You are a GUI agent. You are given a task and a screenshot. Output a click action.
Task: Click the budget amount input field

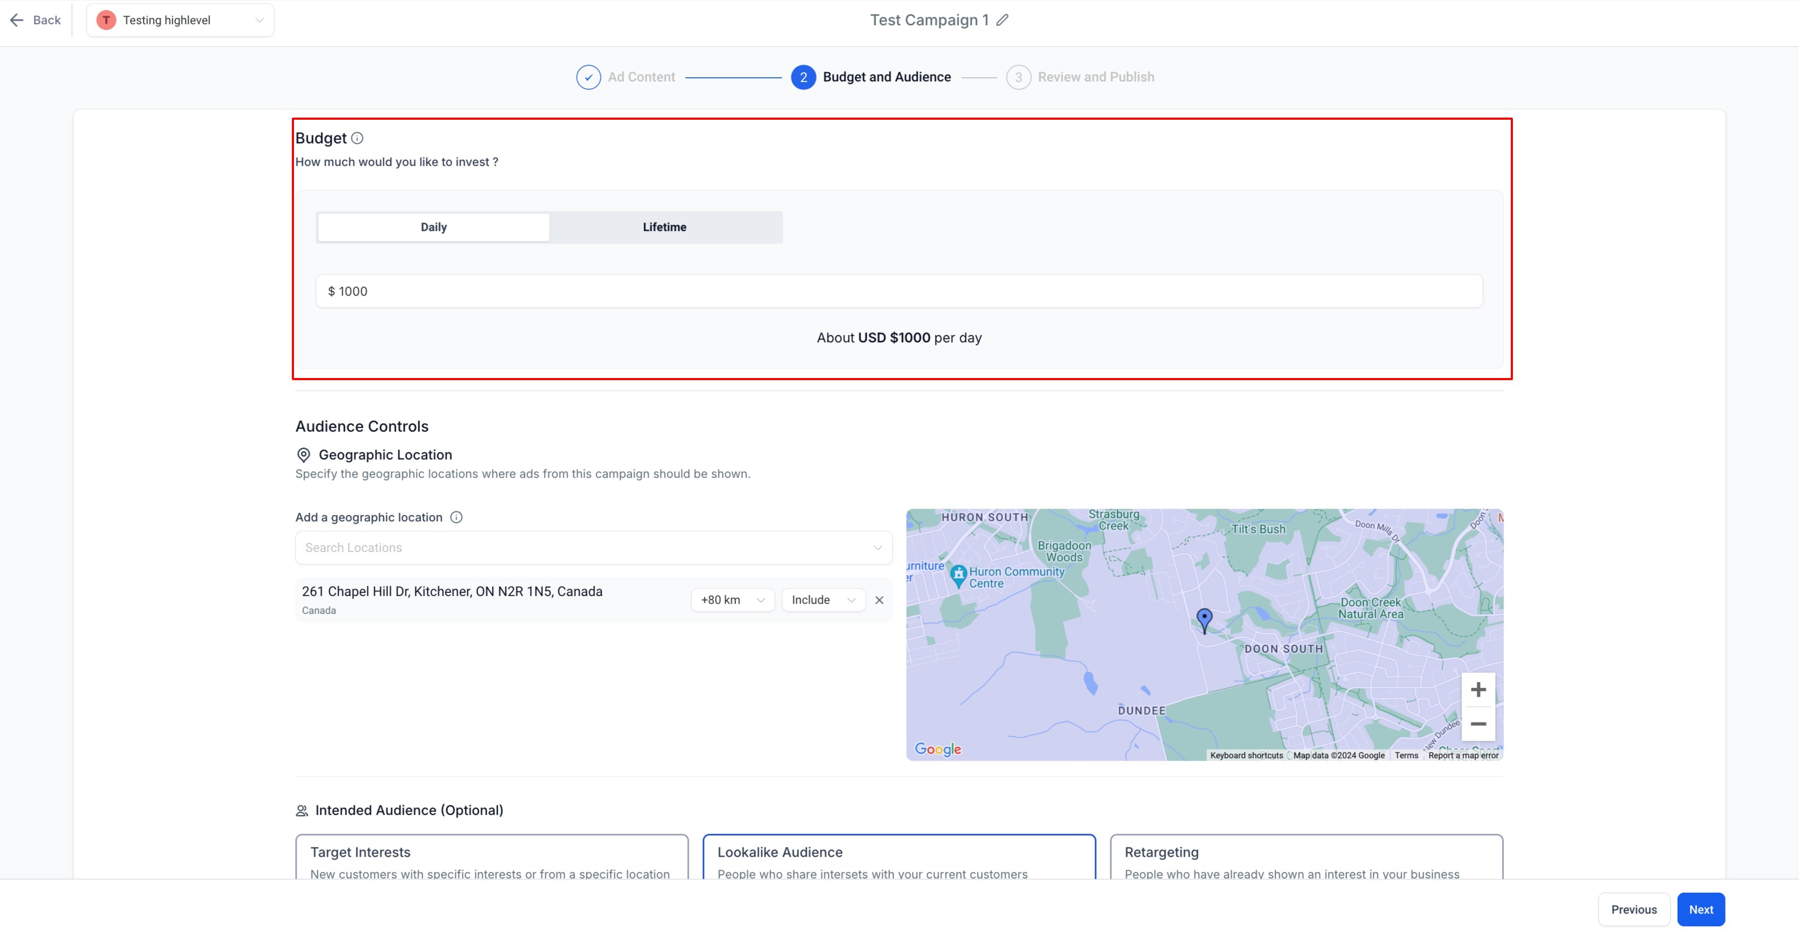pyautogui.click(x=899, y=291)
